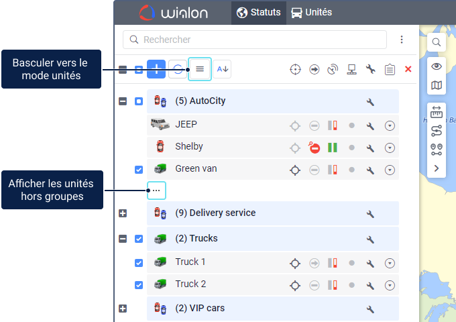The height and width of the screenshot is (322, 456).
Task: Open Green van properties wrench
Action: point(370,170)
